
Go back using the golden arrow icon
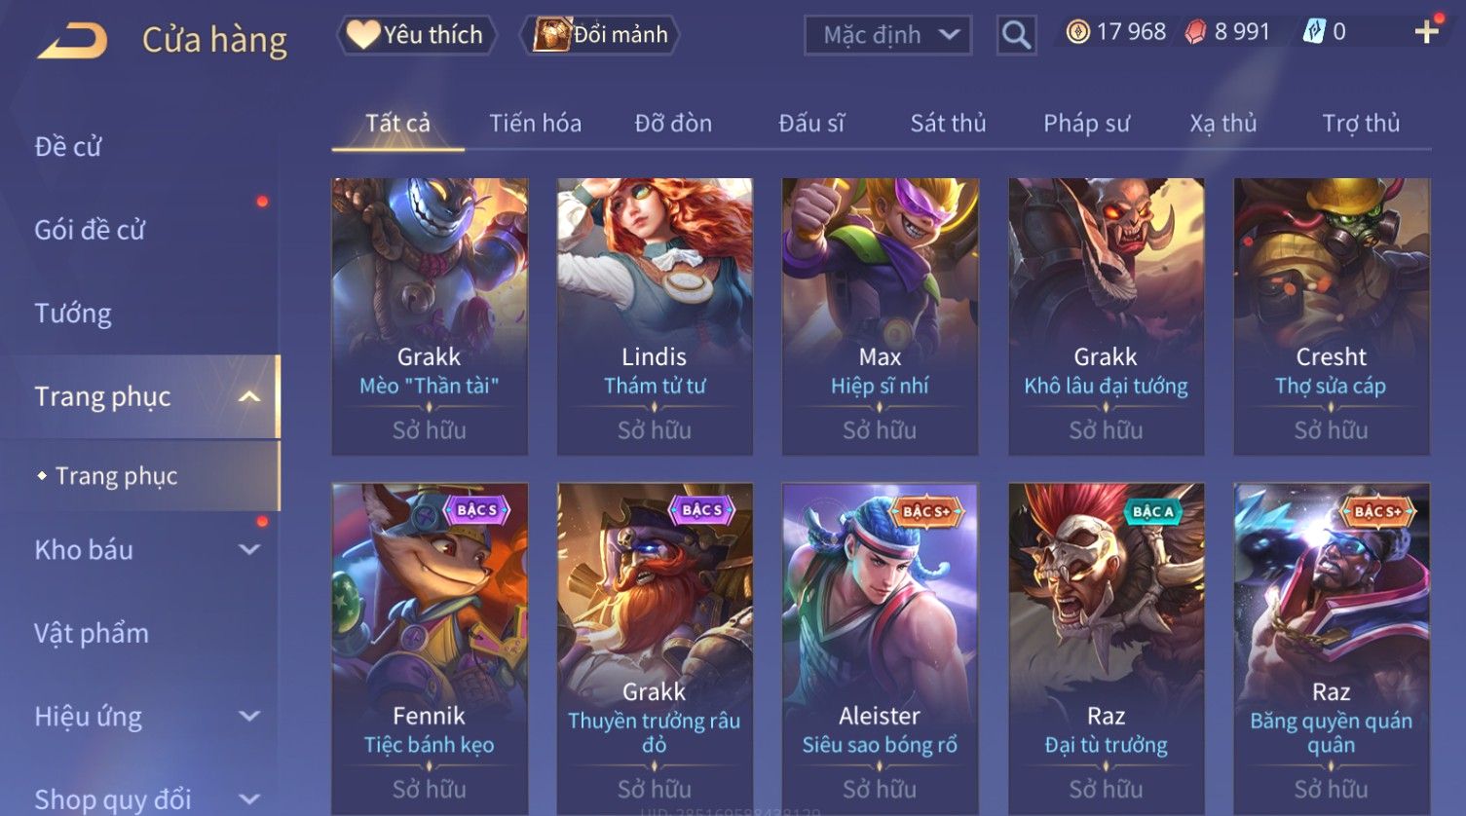pos(71,41)
